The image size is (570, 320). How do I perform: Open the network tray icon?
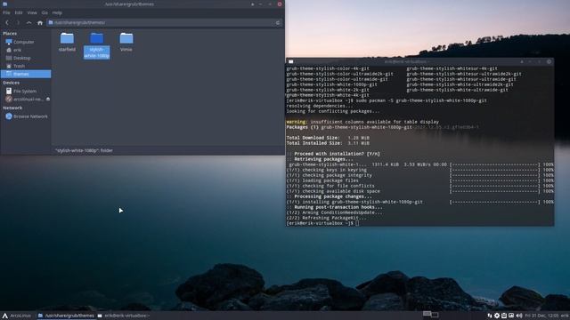click(490, 316)
